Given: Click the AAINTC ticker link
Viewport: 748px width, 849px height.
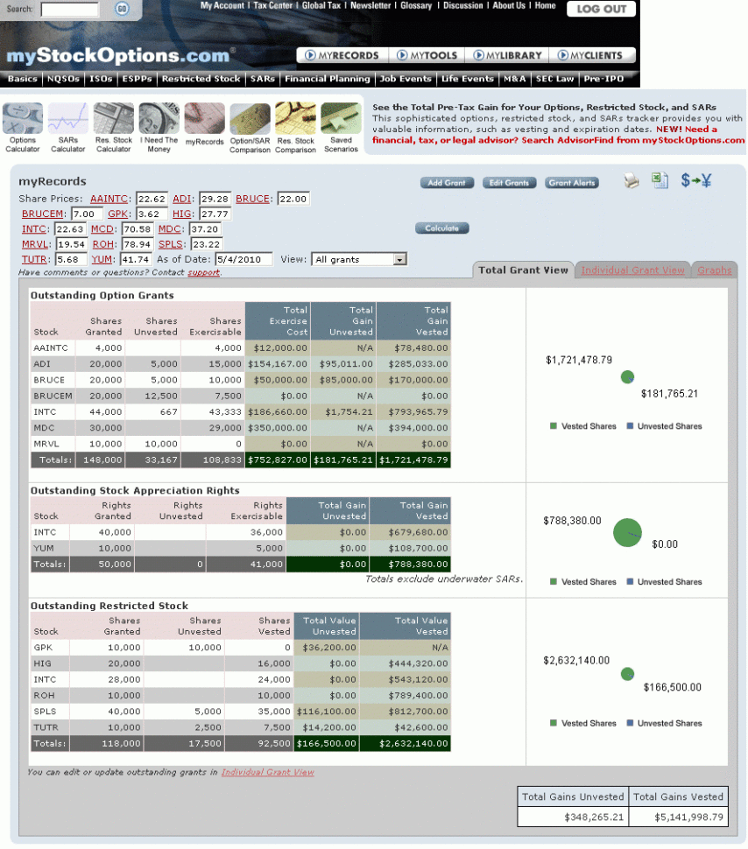Looking at the screenshot, I should click(109, 199).
